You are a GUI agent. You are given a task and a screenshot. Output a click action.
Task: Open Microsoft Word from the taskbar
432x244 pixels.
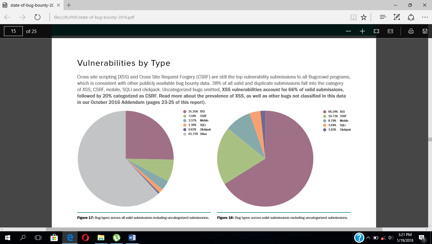pos(132,238)
